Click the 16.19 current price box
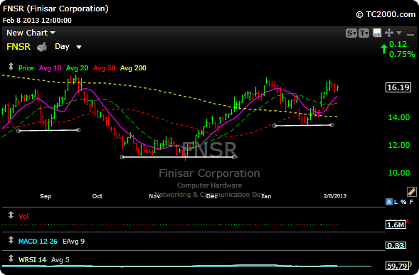 pos(398,87)
